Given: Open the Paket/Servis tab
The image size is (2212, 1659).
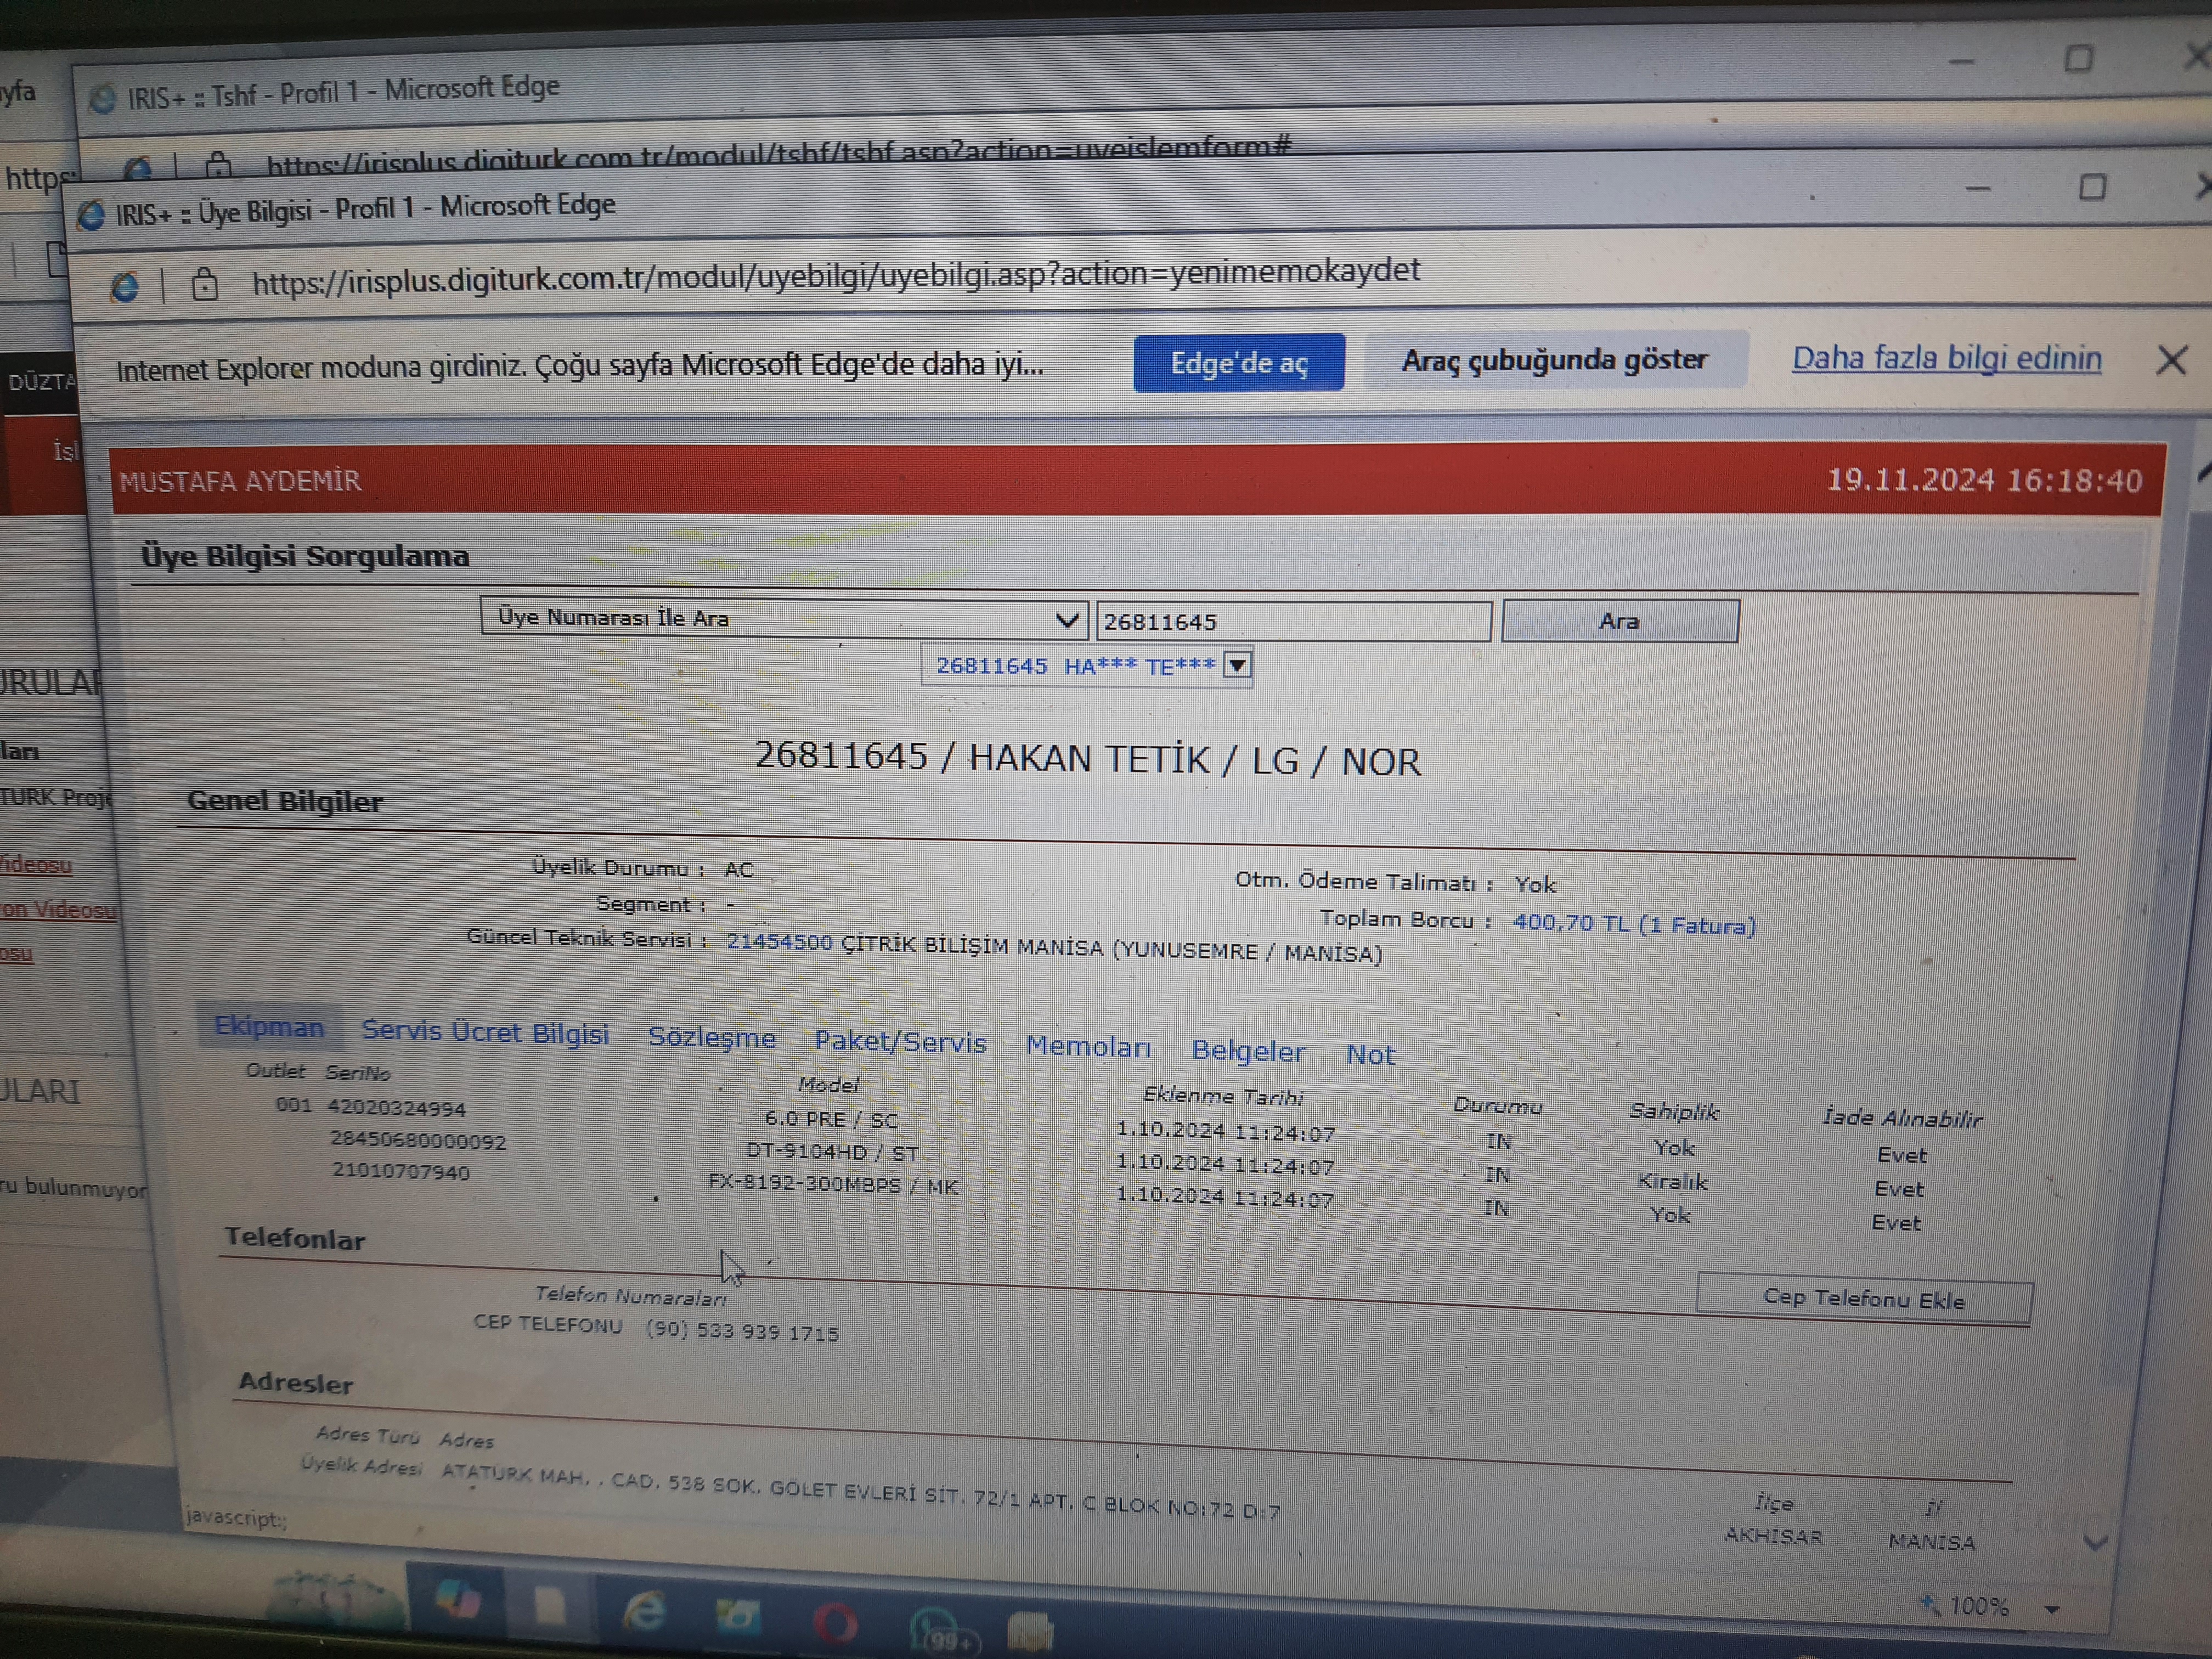Looking at the screenshot, I should [x=900, y=1042].
